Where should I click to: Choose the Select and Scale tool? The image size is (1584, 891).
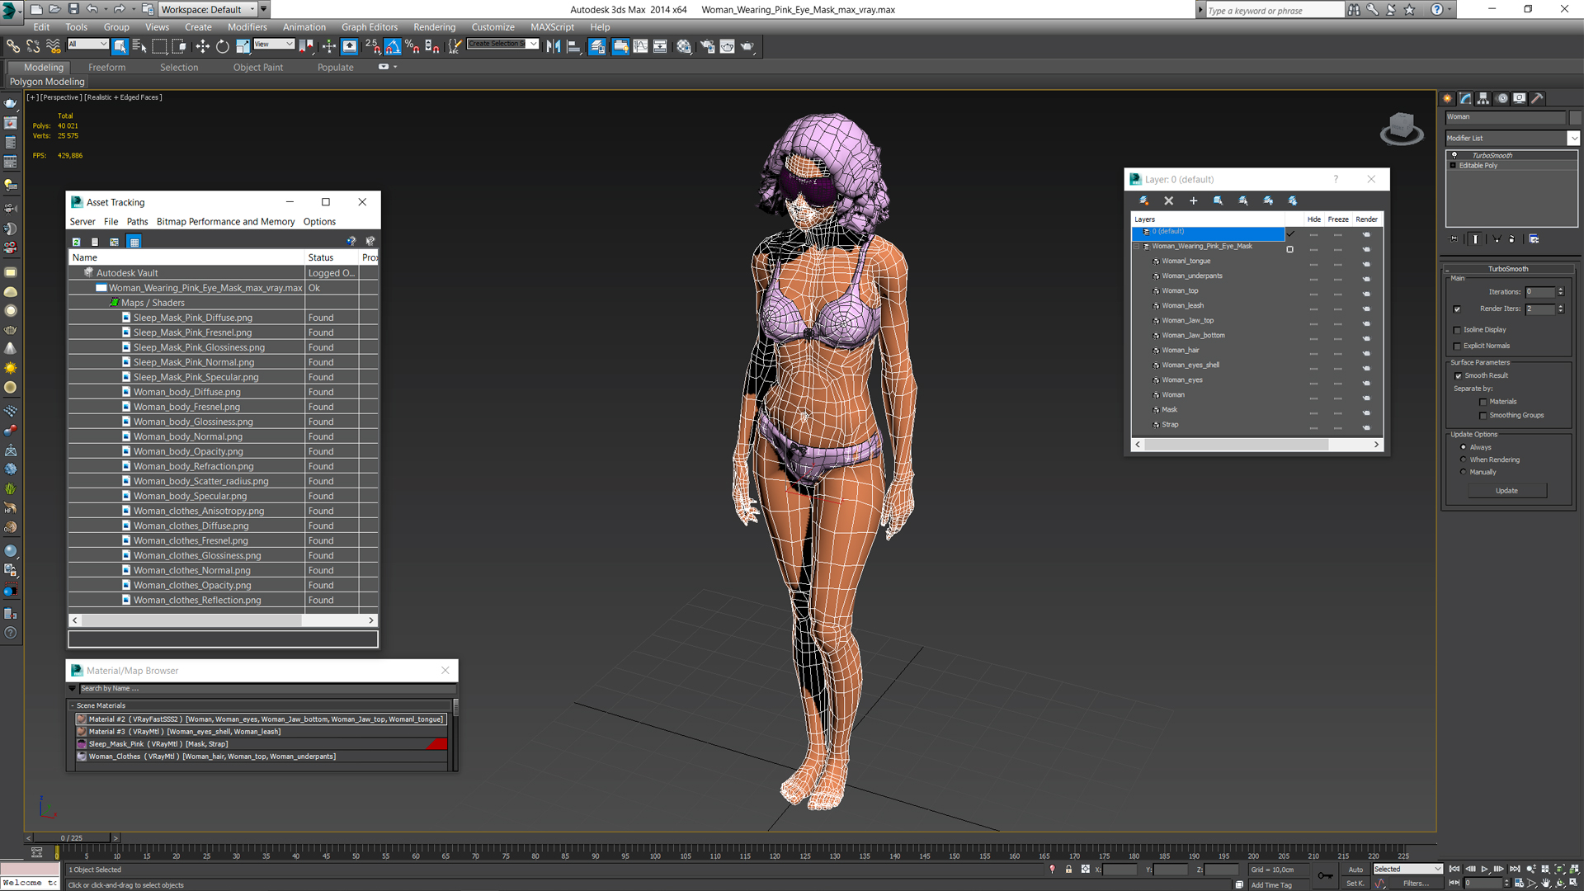click(x=243, y=46)
